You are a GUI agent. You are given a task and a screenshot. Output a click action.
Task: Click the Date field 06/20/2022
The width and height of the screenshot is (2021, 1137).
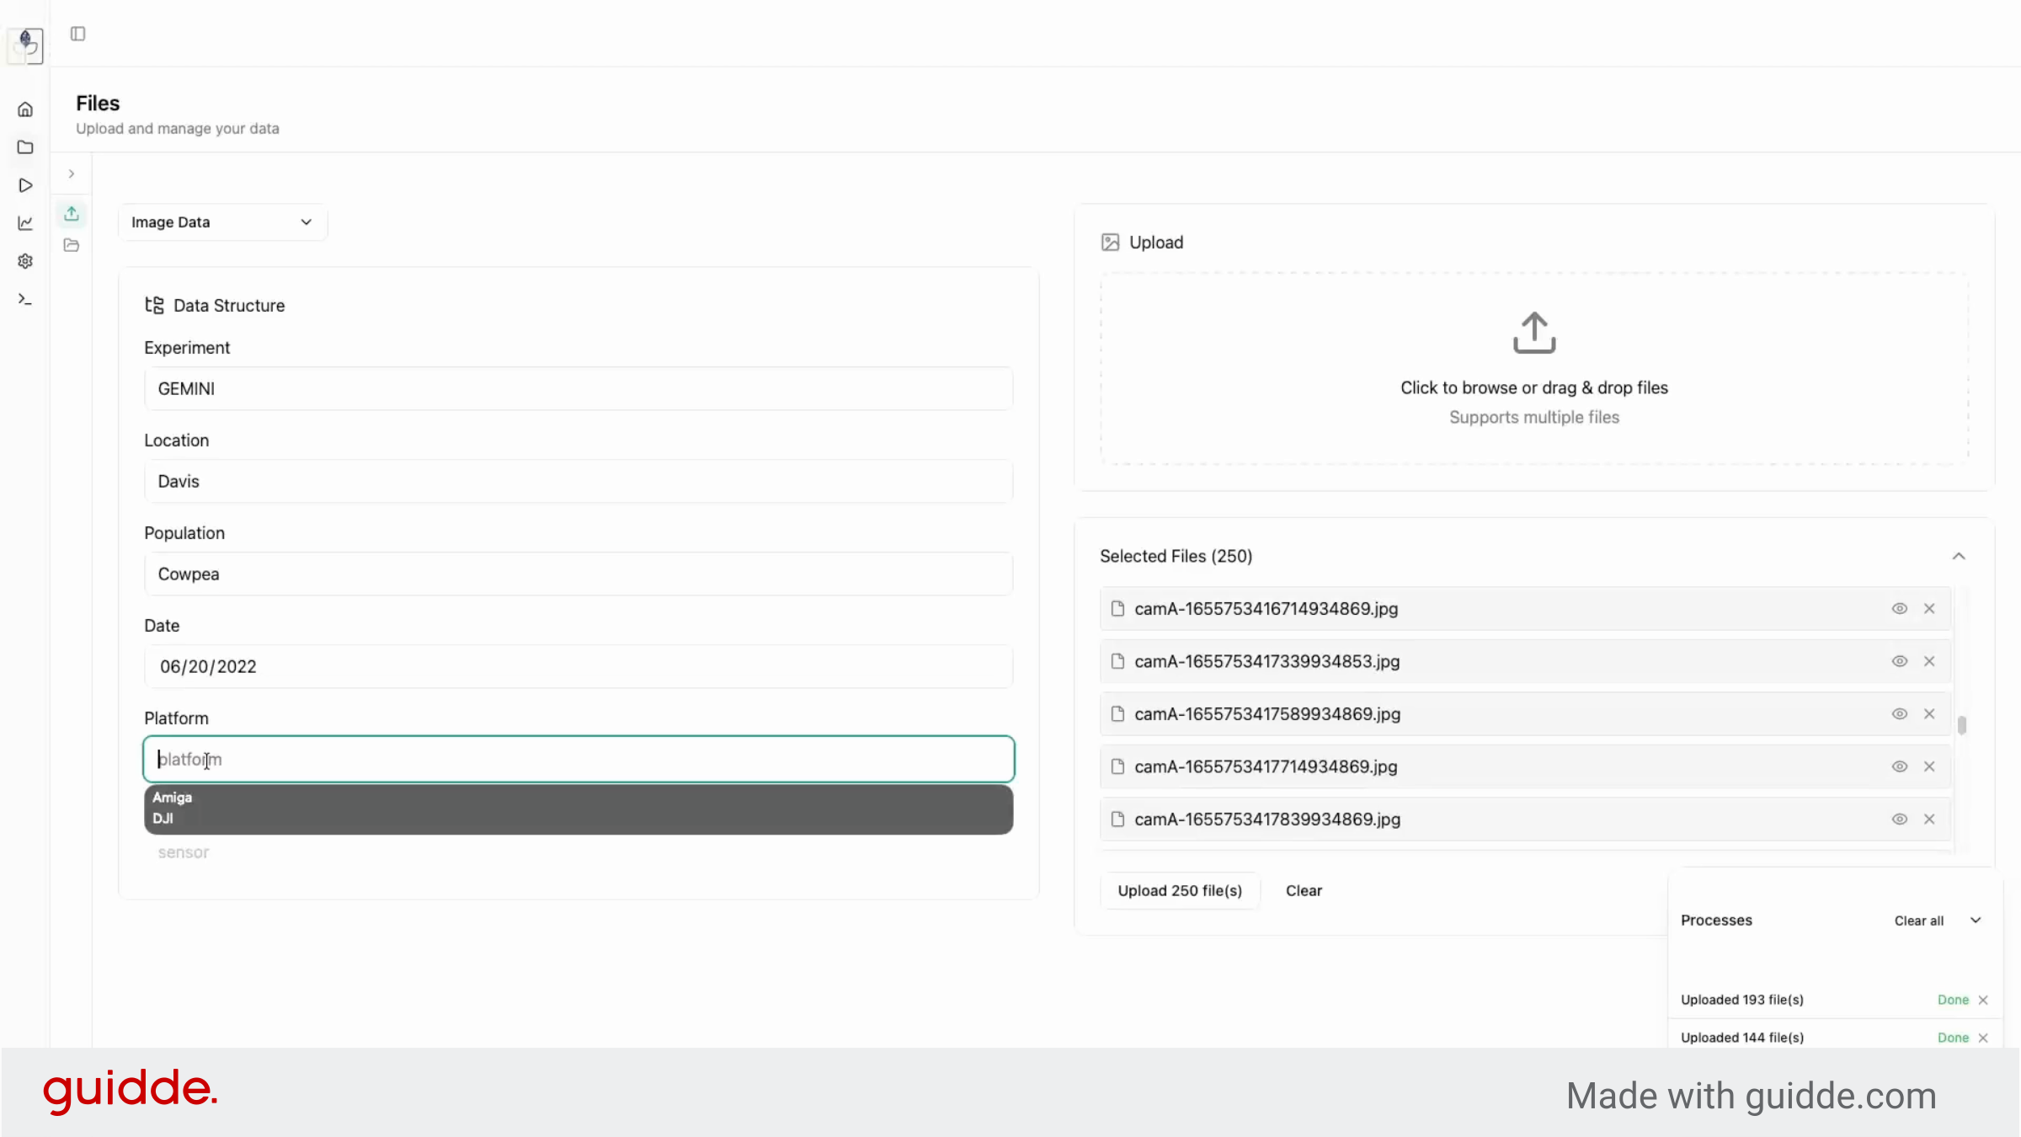[x=579, y=666]
